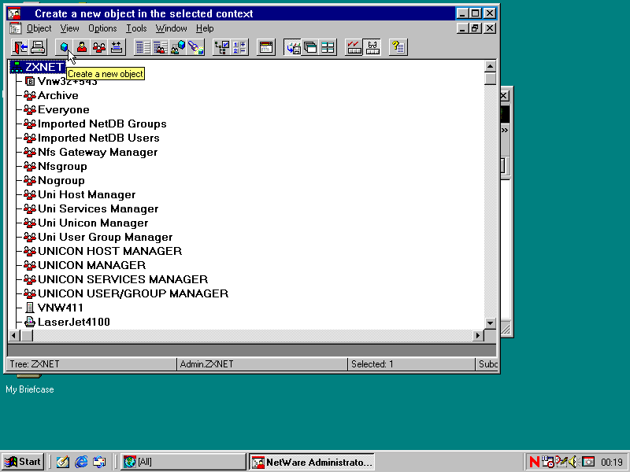Open the View menu

pyautogui.click(x=69, y=28)
